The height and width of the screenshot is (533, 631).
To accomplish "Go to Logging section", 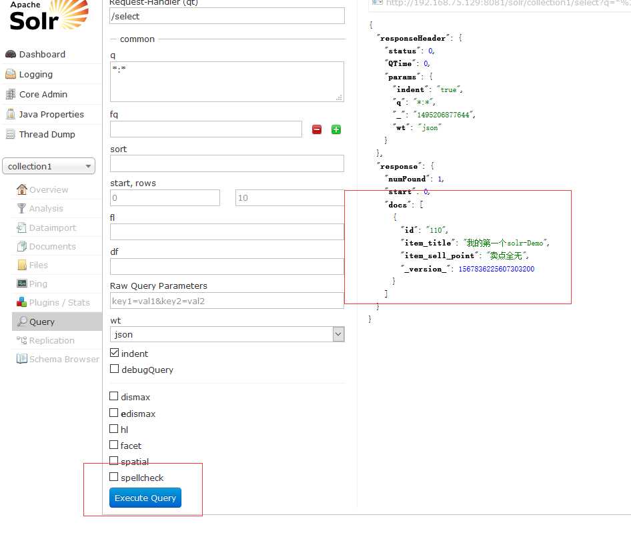I will pyautogui.click(x=35, y=75).
